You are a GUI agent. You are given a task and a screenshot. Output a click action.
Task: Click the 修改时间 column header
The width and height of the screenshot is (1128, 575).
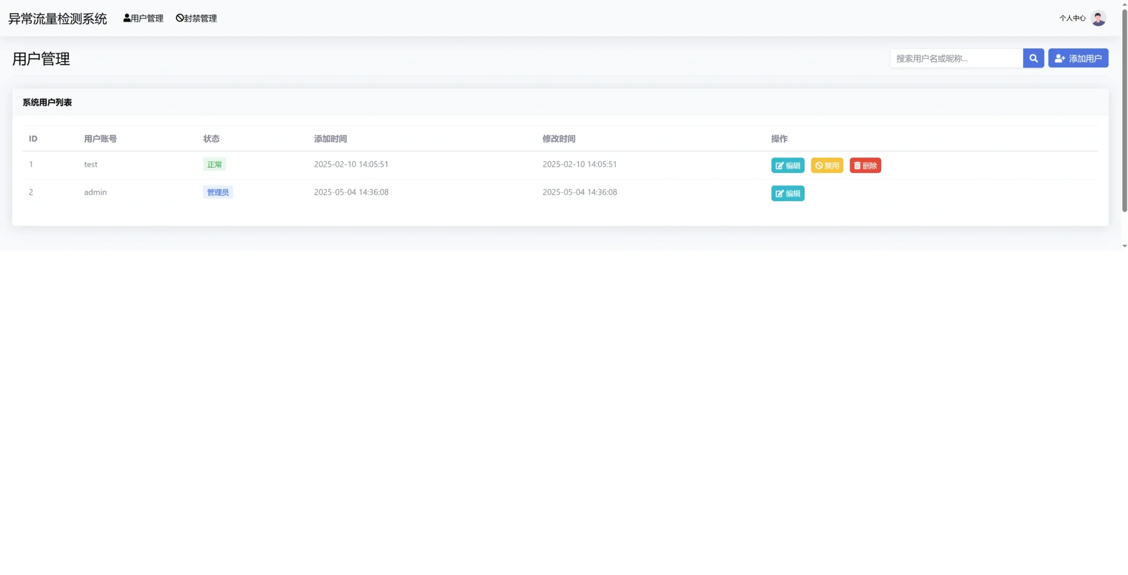(558, 138)
